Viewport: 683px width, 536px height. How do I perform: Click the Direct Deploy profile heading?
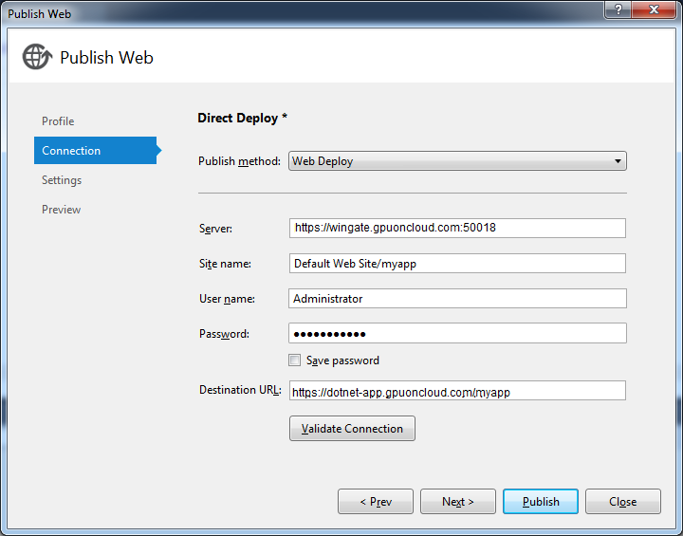pyautogui.click(x=242, y=119)
